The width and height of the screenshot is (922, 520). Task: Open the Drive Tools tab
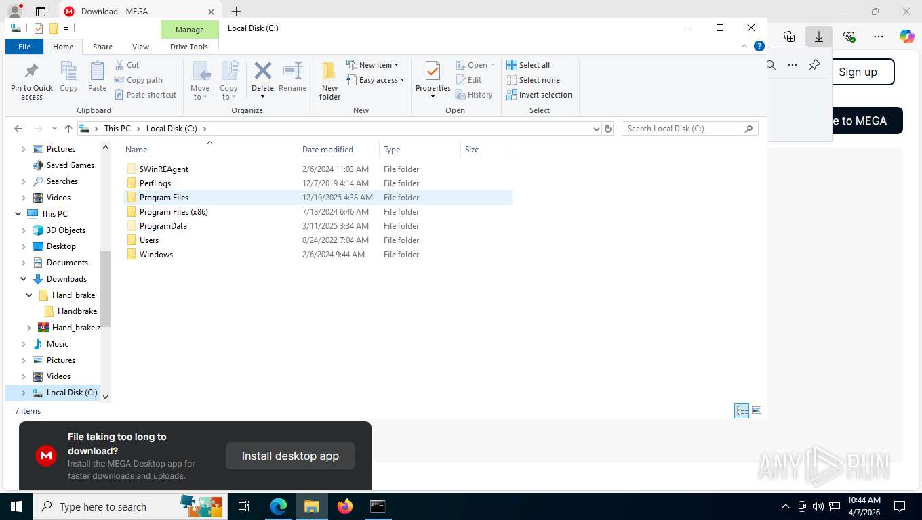tap(189, 47)
